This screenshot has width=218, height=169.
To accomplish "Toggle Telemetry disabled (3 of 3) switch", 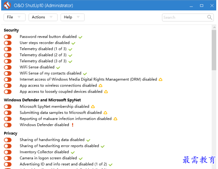I will click(8, 61).
